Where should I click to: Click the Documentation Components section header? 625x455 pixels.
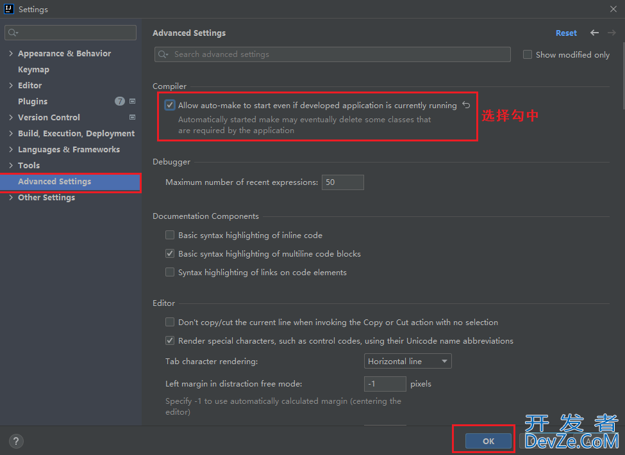pos(206,216)
